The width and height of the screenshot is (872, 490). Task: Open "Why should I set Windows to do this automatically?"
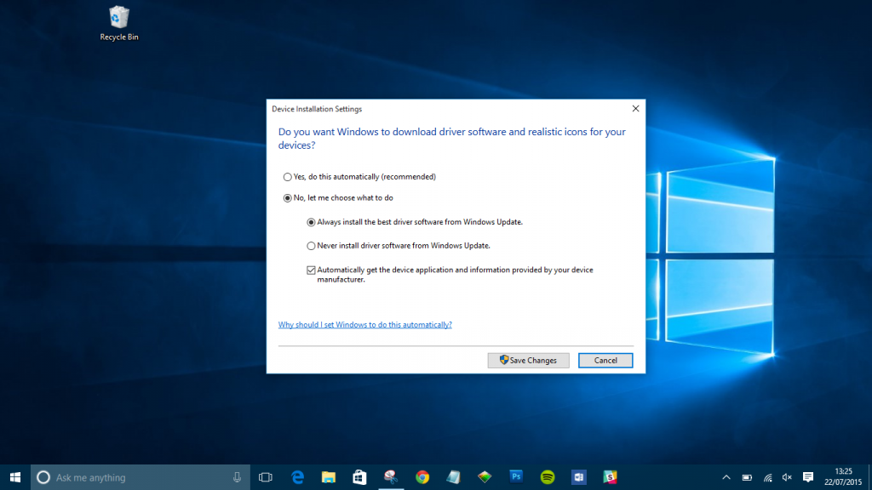tap(364, 324)
